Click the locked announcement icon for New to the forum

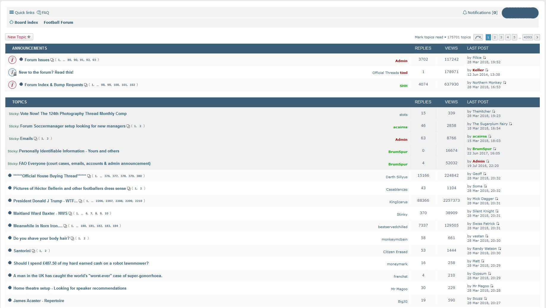tap(12, 72)
